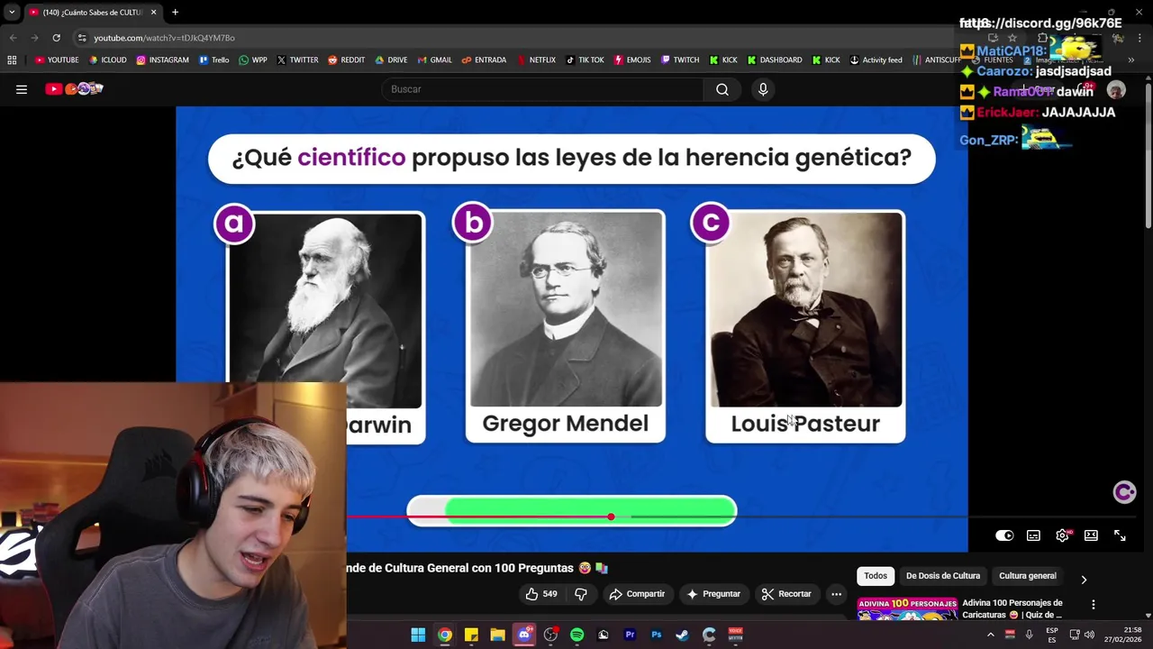
Task: Open Discord from the taskbar
Action: tap(524, 635)
